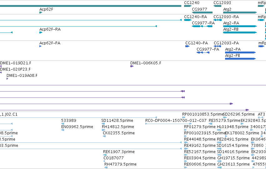Click the Atg2-RA transcript glyph

(240, 26)
